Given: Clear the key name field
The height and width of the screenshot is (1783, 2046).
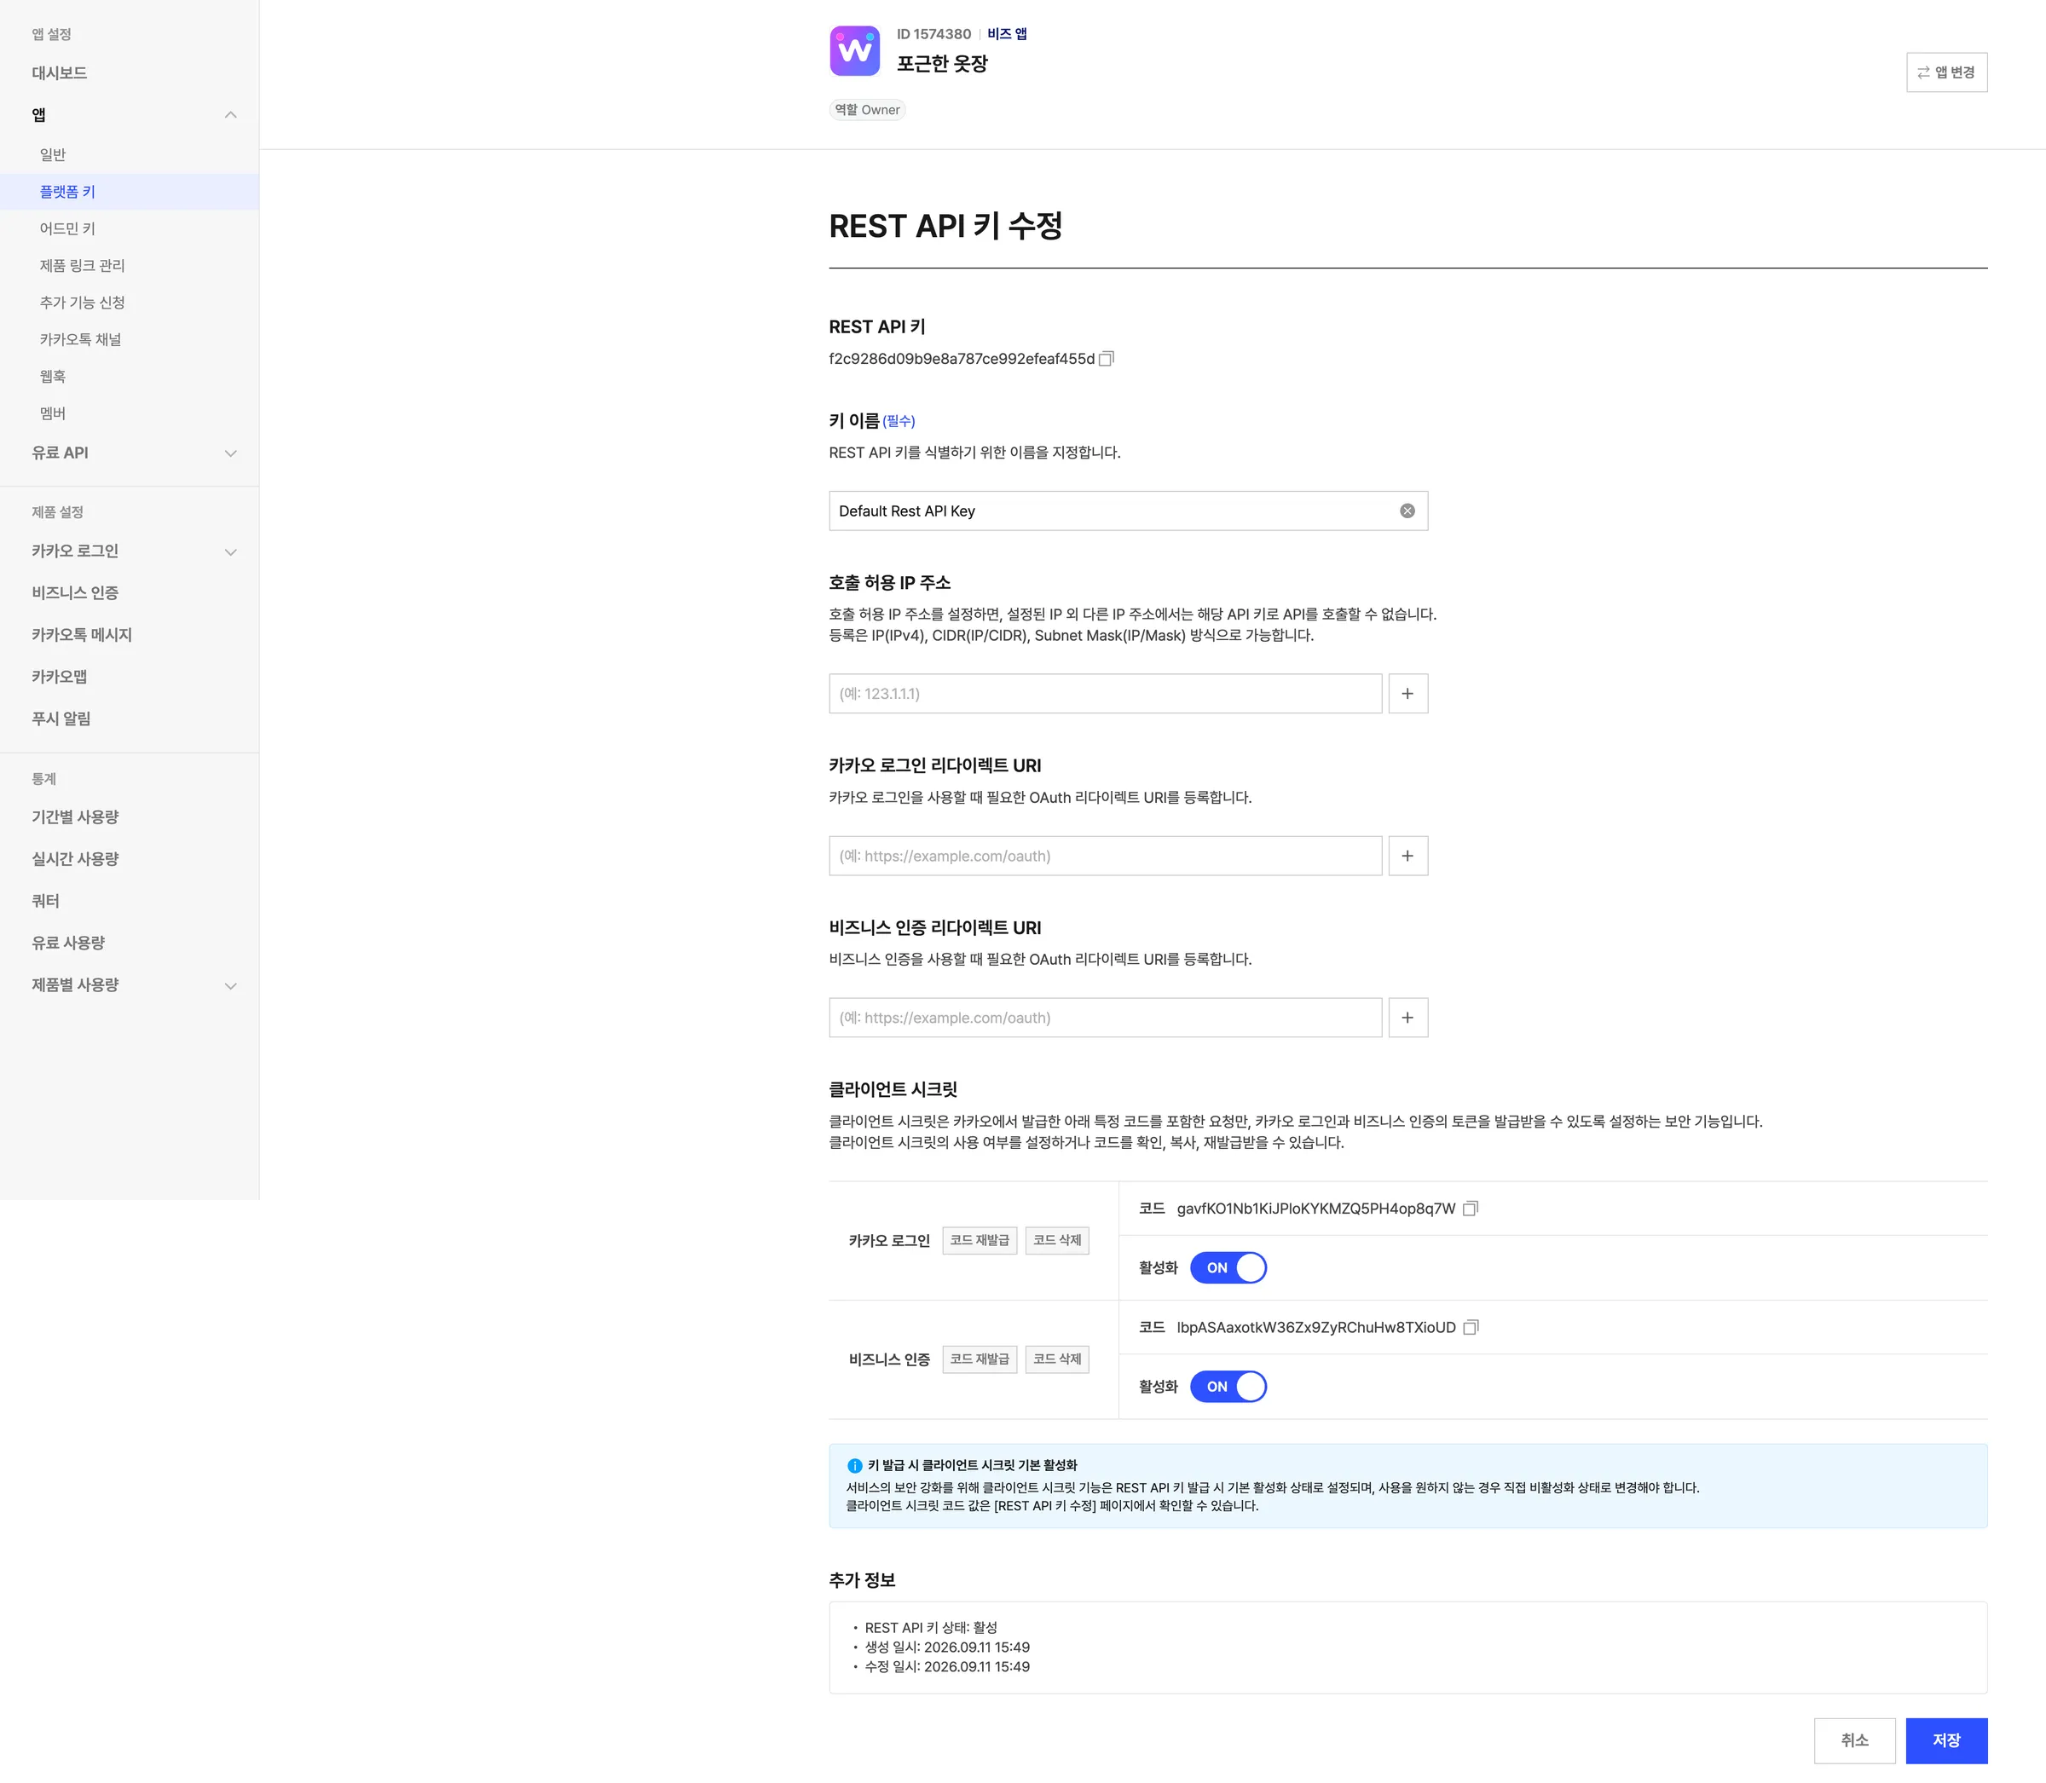Looking at the screenshot, I should [1407, 511].
